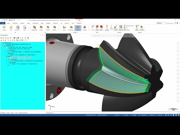Click 'Toolpath - 271.6K' entry under operation 2
Viewport: 180px width, 135px height.
22,55
